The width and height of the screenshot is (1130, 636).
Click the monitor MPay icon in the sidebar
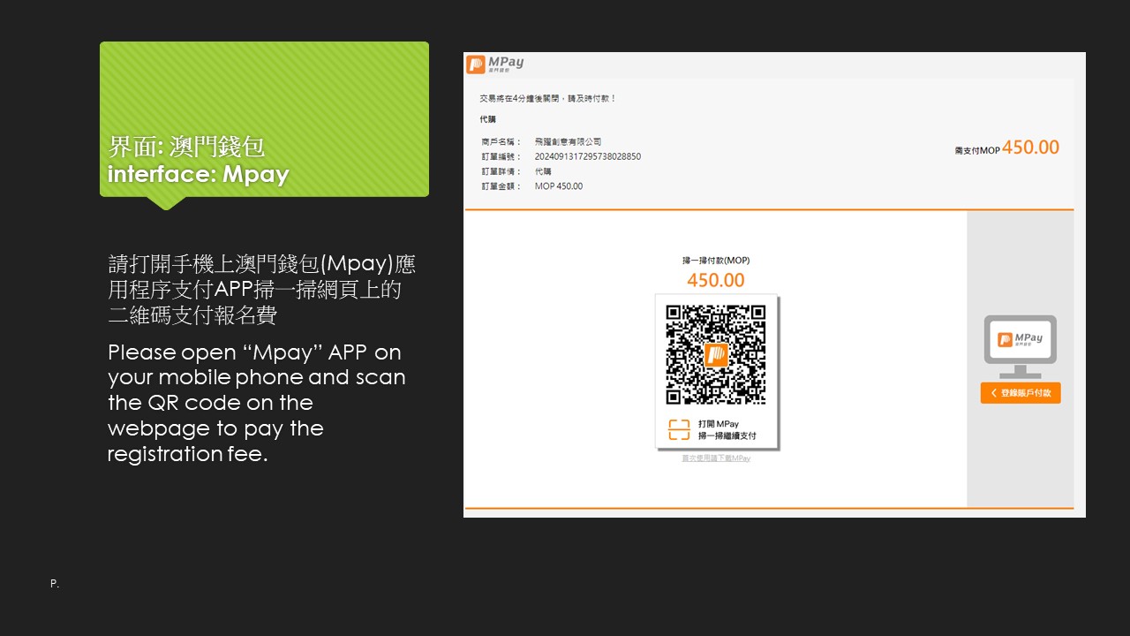click(1020, 346)
